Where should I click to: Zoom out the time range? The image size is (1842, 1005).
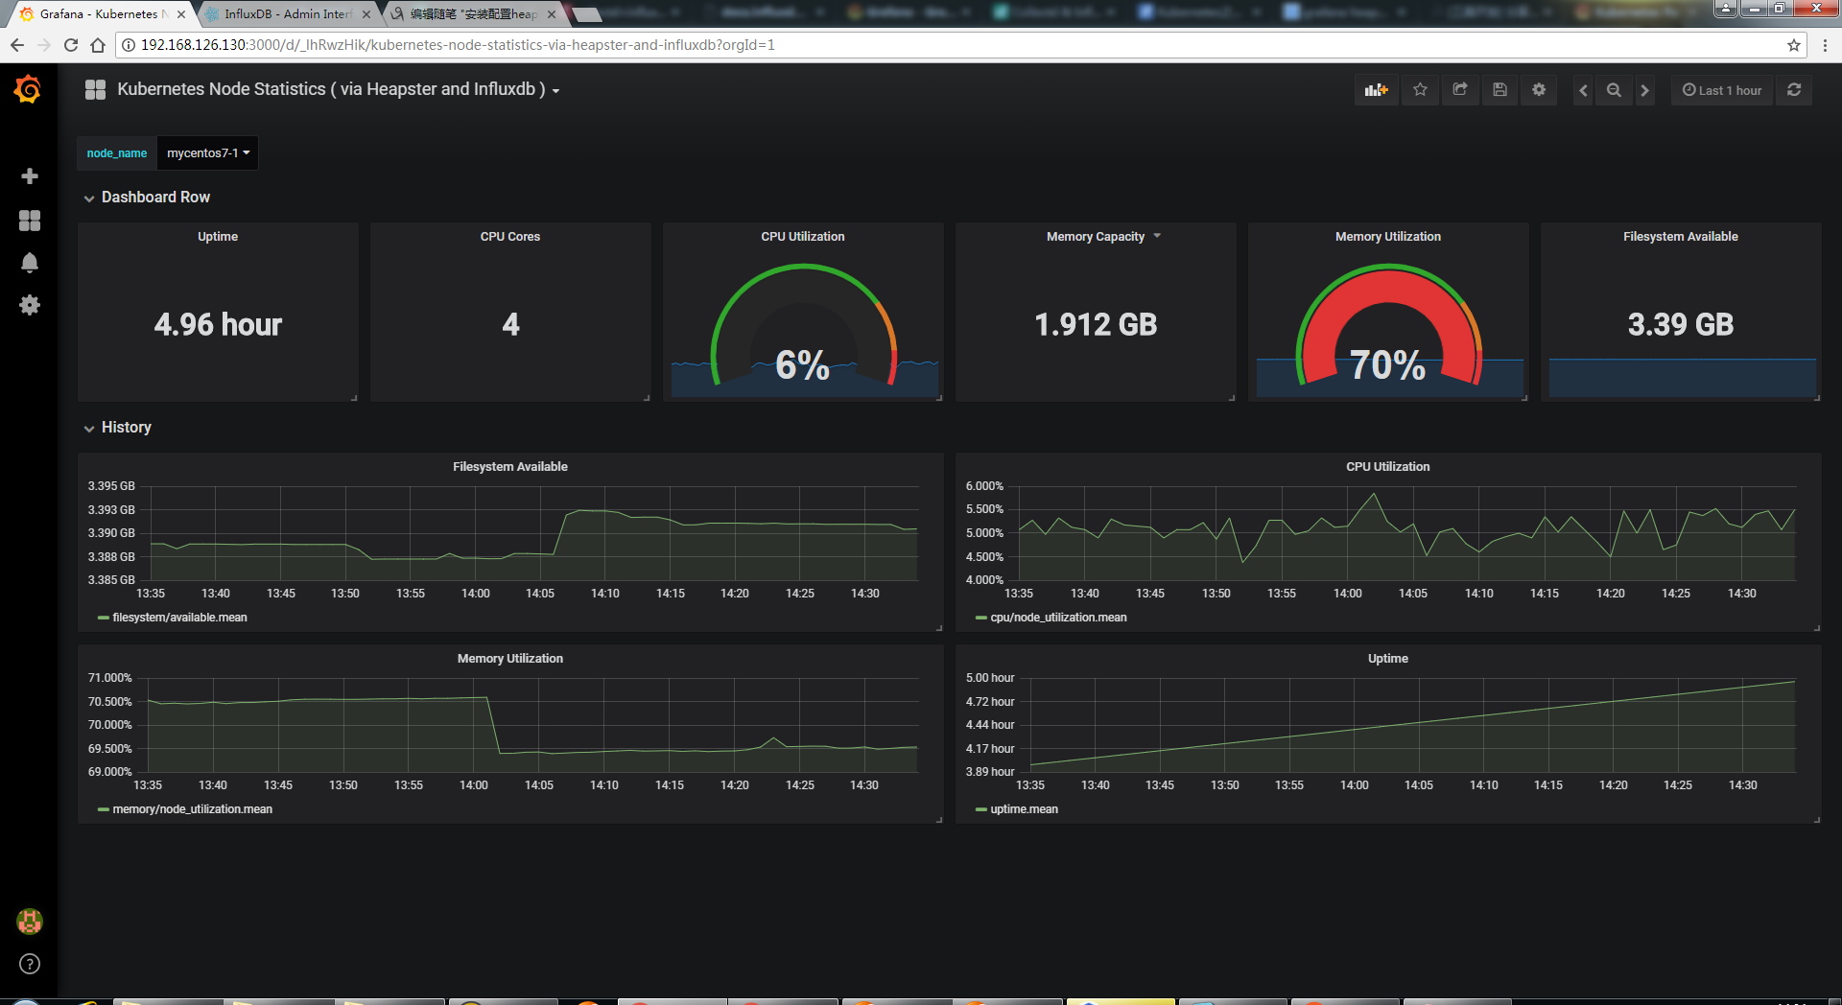click(1614, 90)
